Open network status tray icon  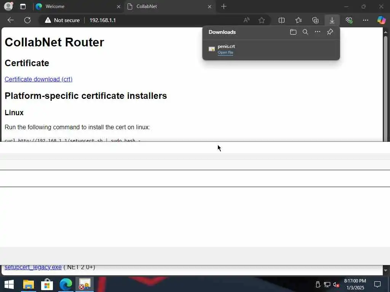[x=327, y=284]
